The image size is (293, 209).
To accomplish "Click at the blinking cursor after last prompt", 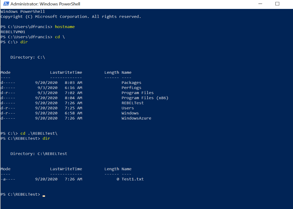I will tap(44, 196).
